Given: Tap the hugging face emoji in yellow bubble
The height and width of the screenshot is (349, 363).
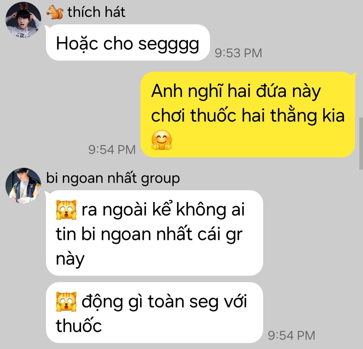Looking at the screenshot, I should click(x=162, y=140).
